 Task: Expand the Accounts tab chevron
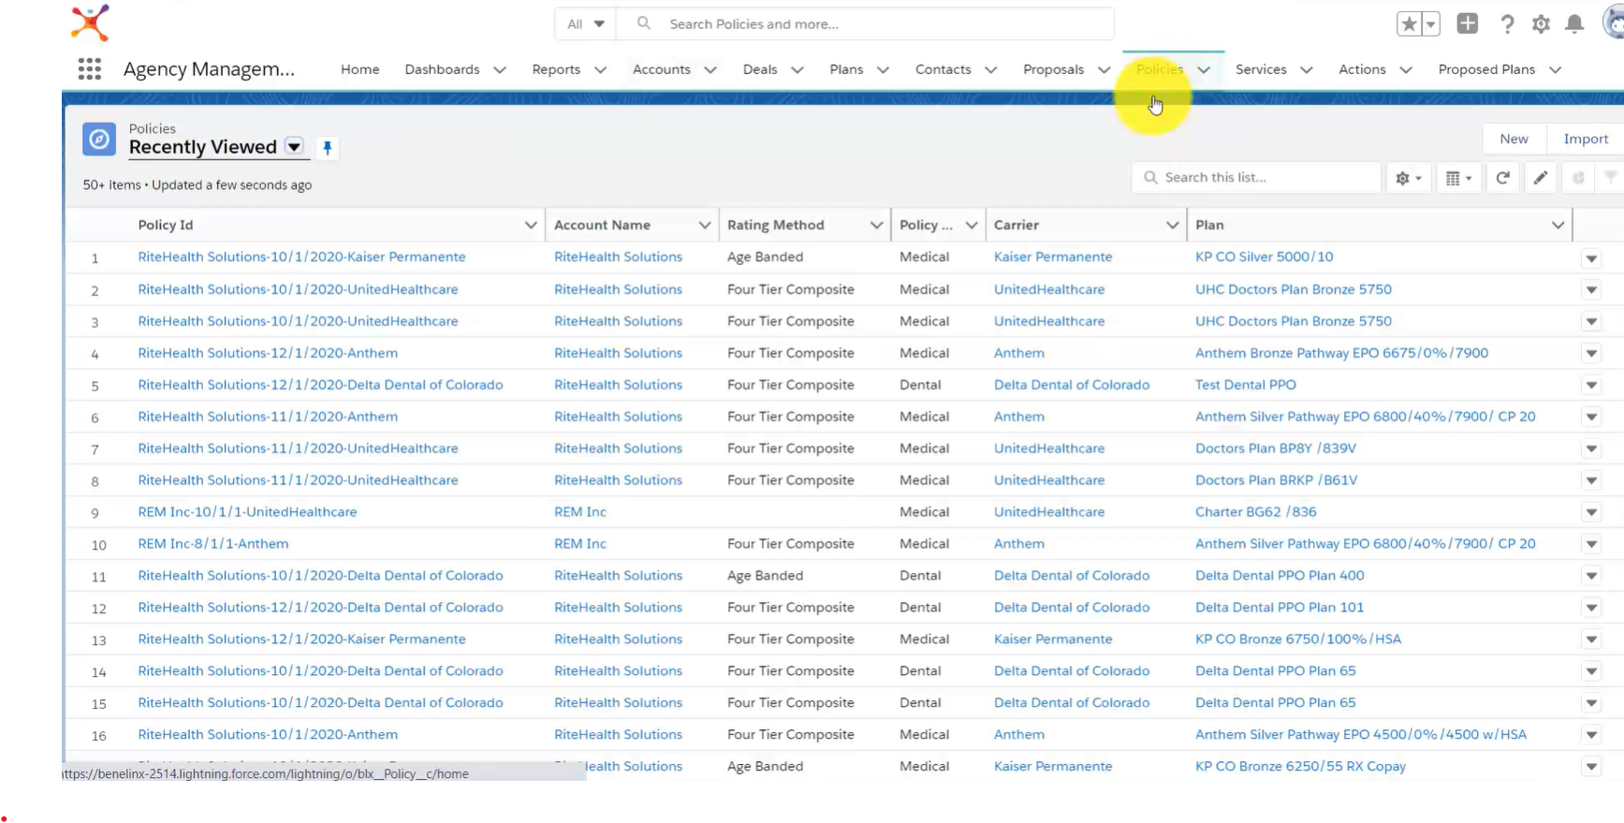tap(710, 69)
